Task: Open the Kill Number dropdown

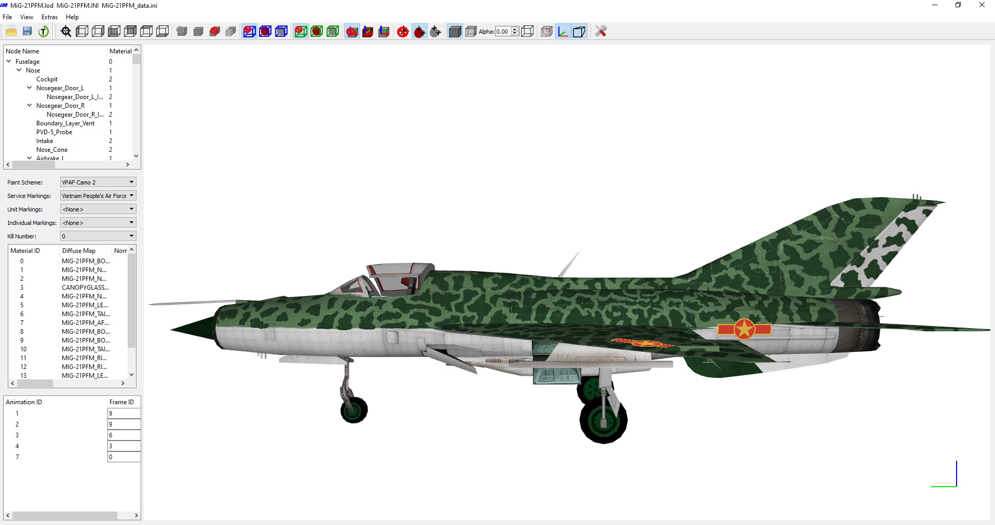Action: click(98, 236)
